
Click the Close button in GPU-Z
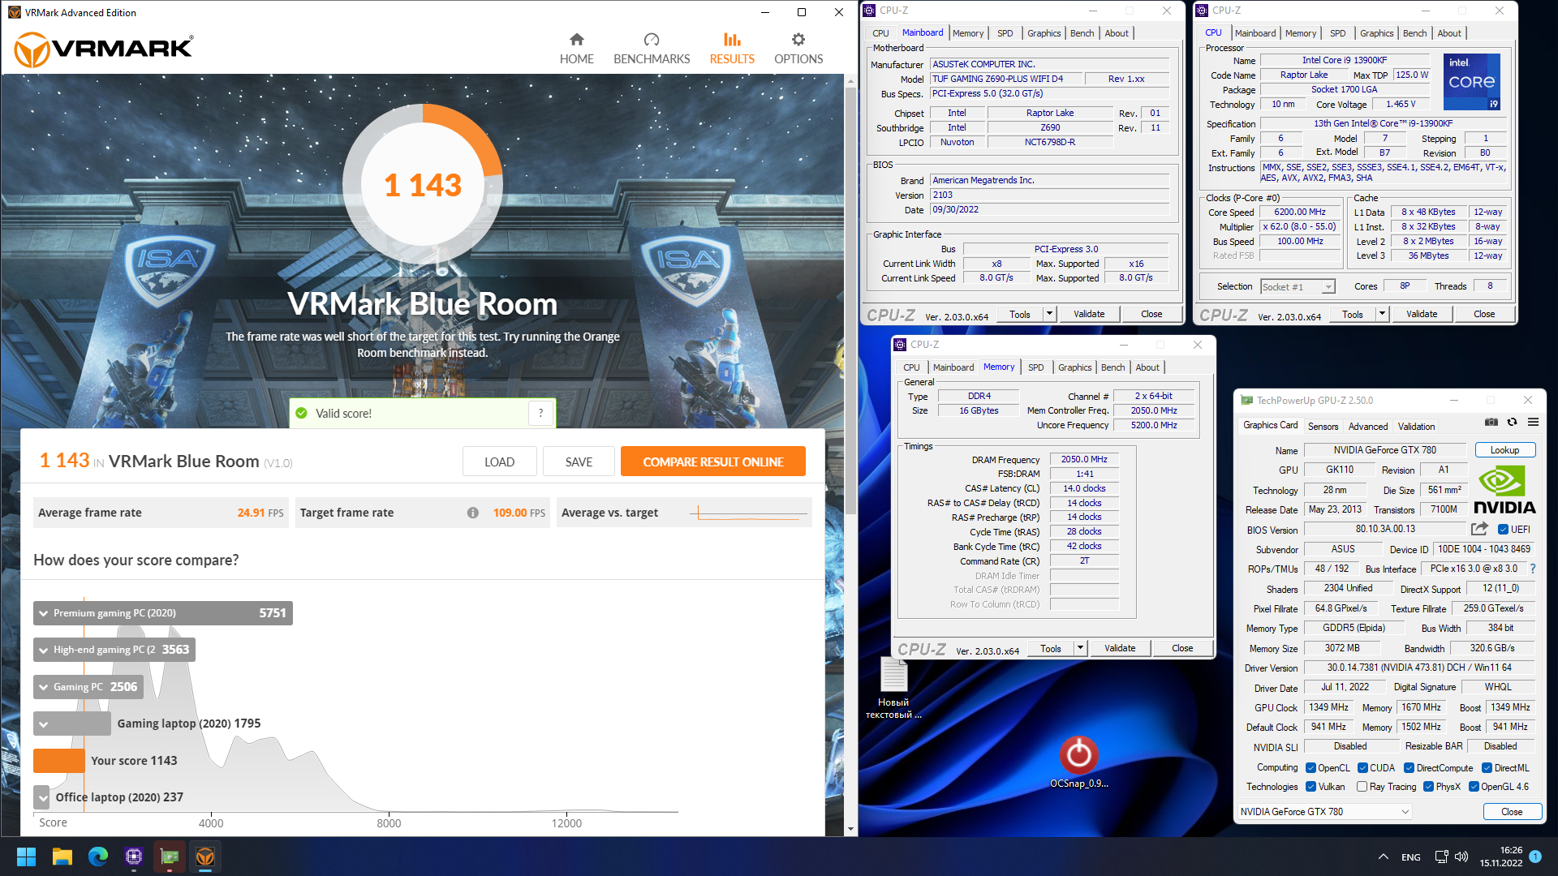(x=1511, y=812)
